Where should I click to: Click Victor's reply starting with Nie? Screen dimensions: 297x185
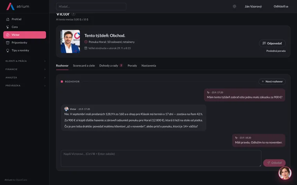coord(134,118)
